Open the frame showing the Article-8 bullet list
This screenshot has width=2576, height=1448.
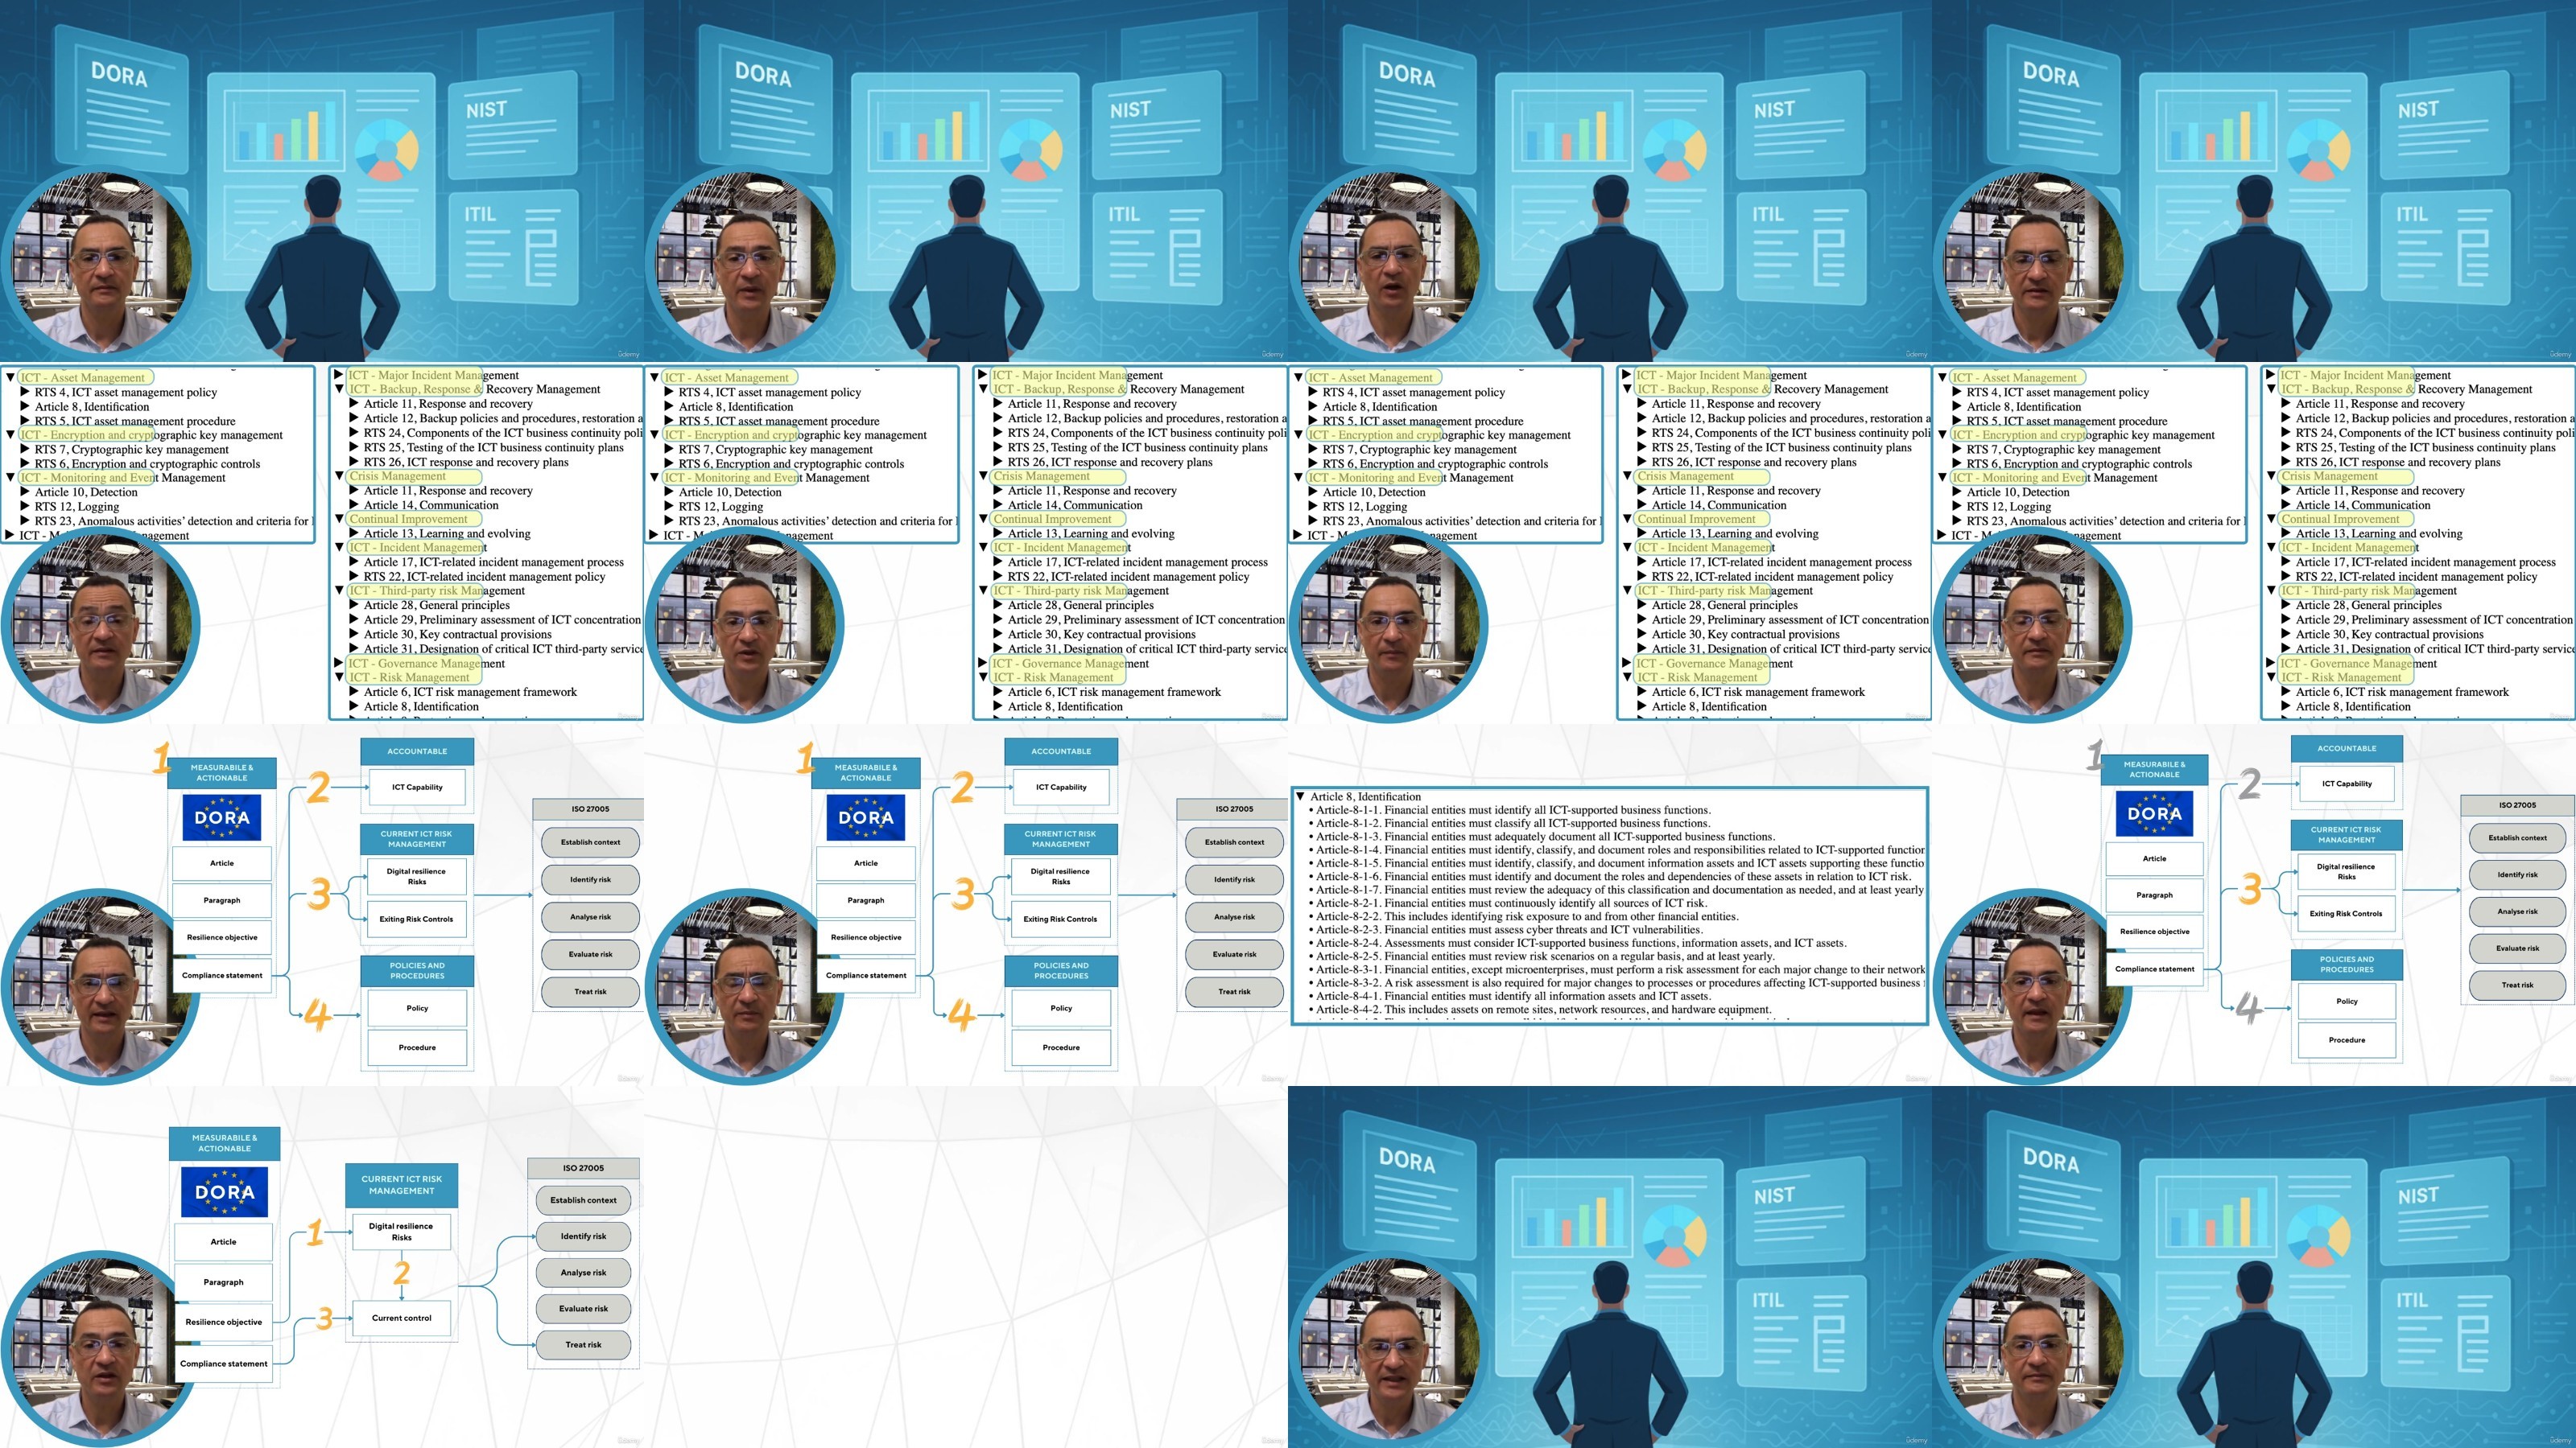pyautogui.click(x=1610, y=905)
